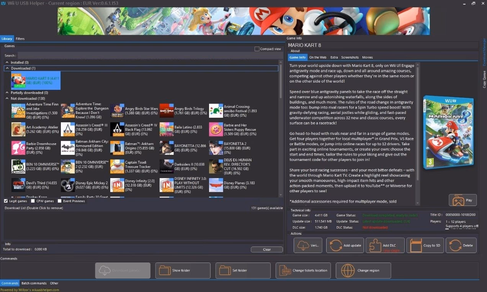487x292 pixels.
Task: Collapse the Partially downloaded (0) group
Action: [x=7, y=92]
